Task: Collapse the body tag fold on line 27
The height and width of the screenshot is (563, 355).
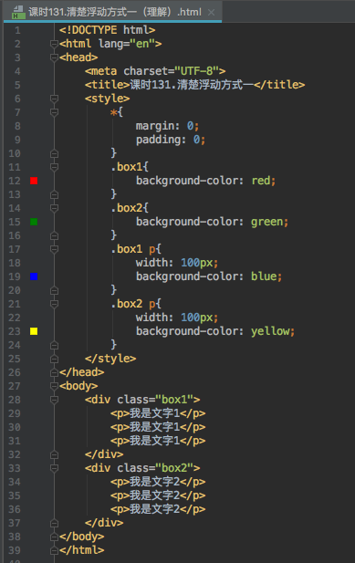Action: pos(54,386)
